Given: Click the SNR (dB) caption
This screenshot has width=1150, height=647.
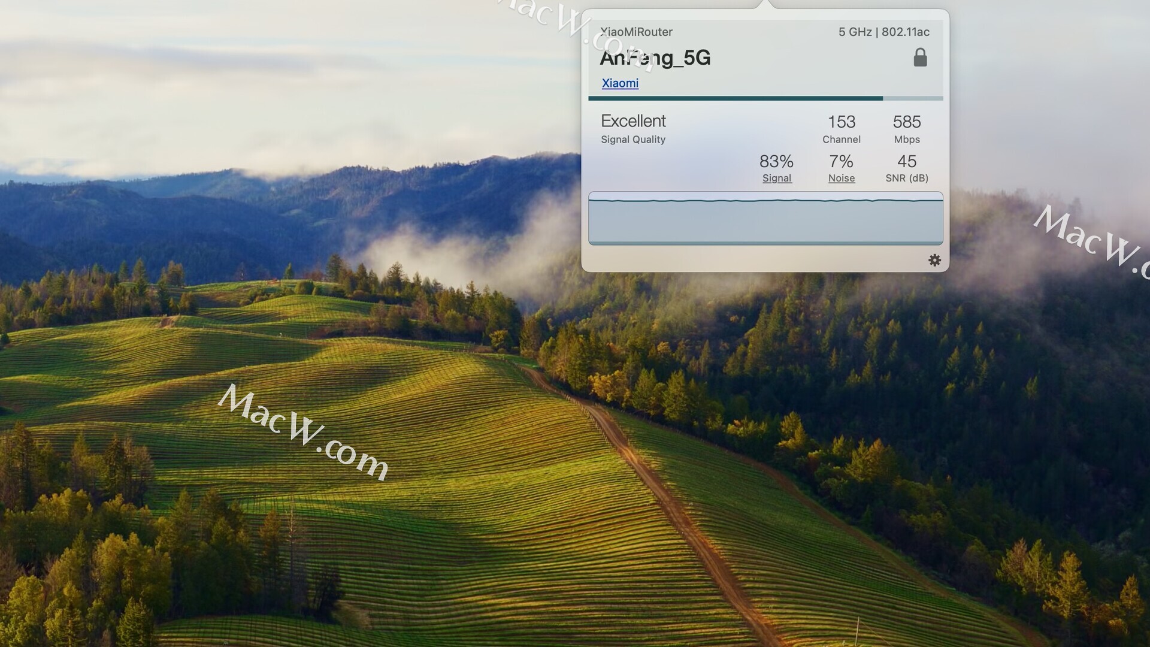Looking at the screenshot, I should [x=906, y=179].
